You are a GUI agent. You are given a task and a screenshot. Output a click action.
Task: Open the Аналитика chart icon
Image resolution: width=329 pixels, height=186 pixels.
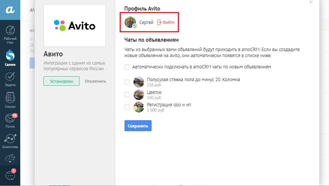tap(10, 139)
